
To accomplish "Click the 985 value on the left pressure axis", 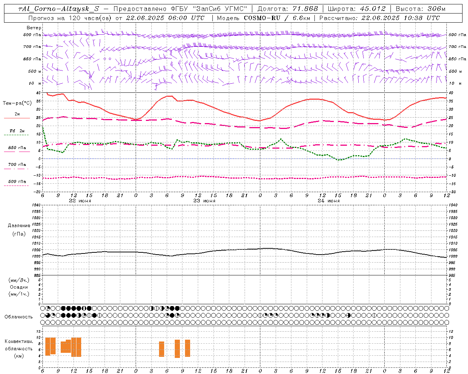I will [x=37, y=275].
